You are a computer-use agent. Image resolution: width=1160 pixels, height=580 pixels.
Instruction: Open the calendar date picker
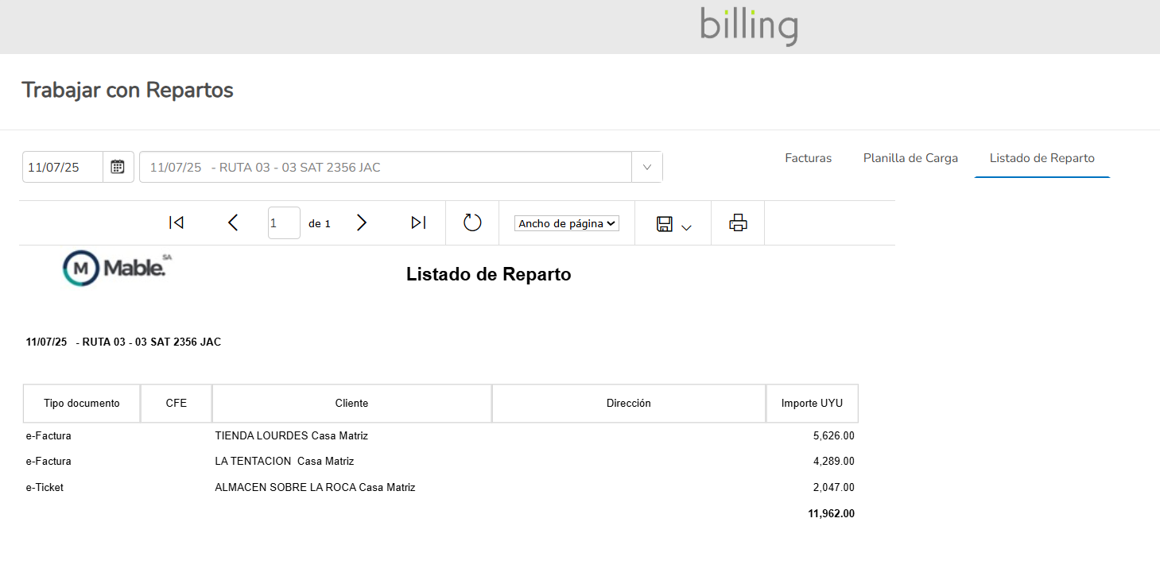118,167
